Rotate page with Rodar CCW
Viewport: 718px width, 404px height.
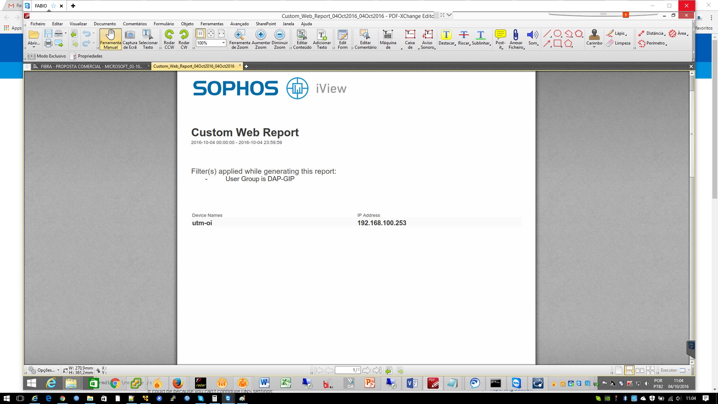(169, 39)
